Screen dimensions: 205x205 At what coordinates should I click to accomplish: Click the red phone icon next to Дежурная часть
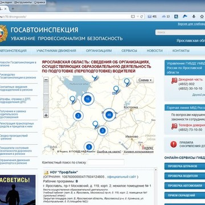(x=174, y=81)
